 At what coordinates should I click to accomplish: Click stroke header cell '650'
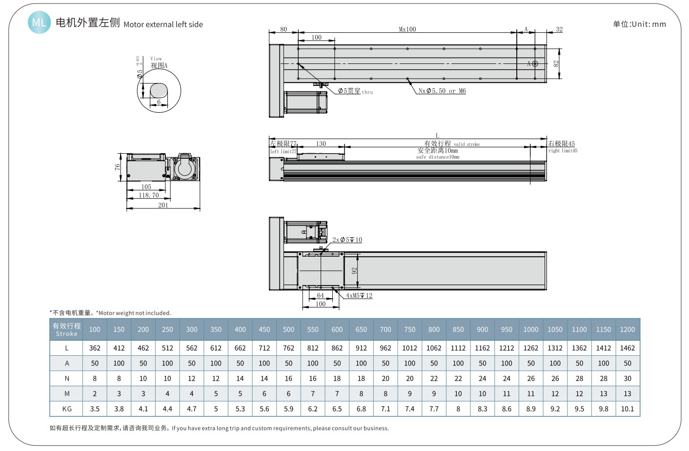click(361, 329)
